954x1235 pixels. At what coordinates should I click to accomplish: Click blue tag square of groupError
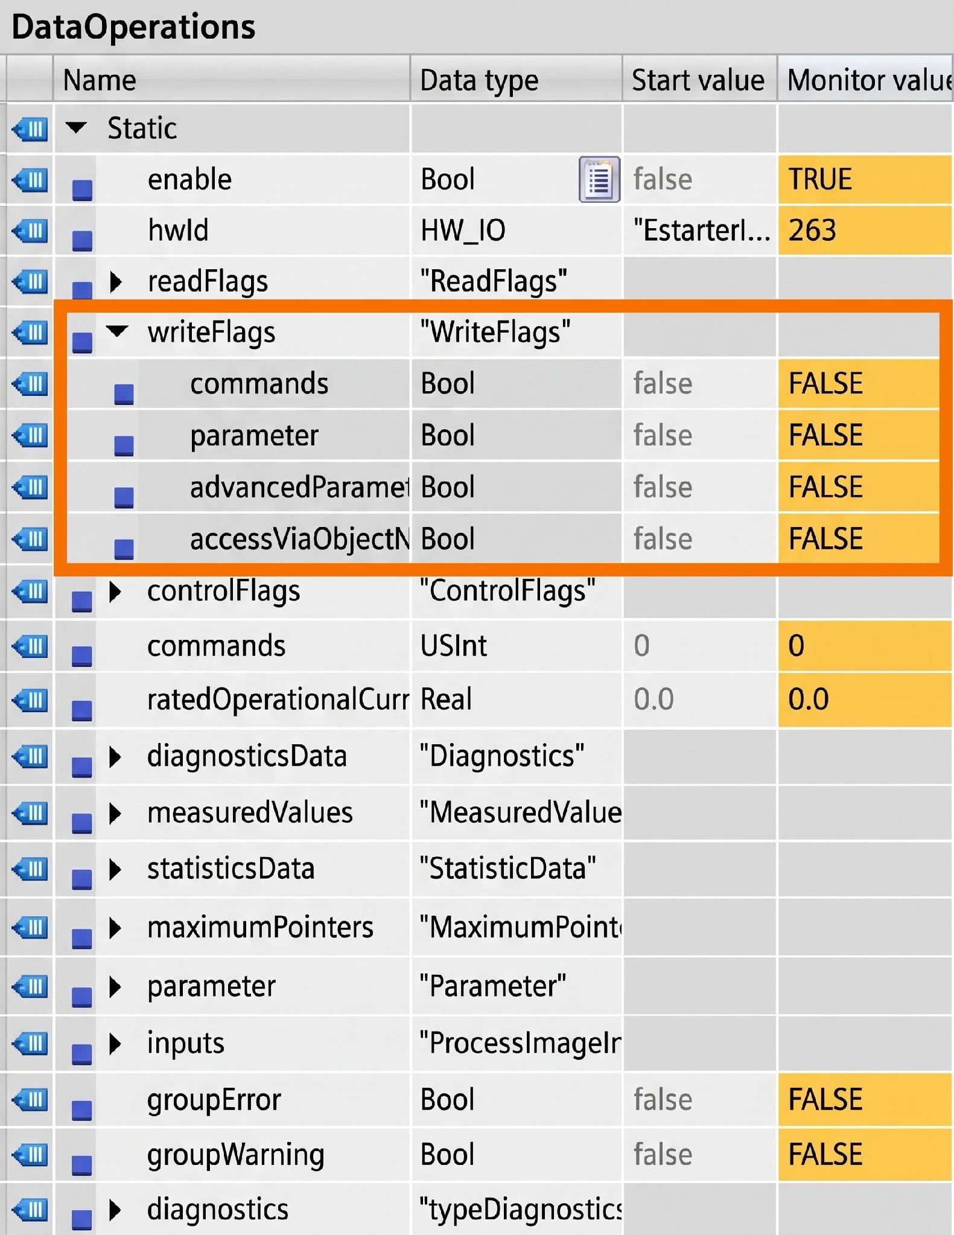tap(82, 1111)
